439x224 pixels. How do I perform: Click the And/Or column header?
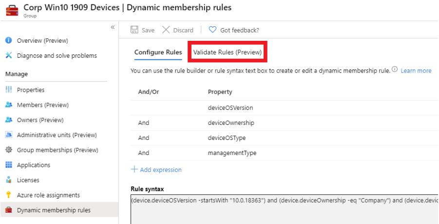[149, 92]
